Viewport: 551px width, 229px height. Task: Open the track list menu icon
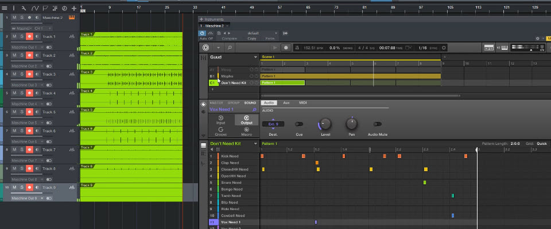(5, 8)
